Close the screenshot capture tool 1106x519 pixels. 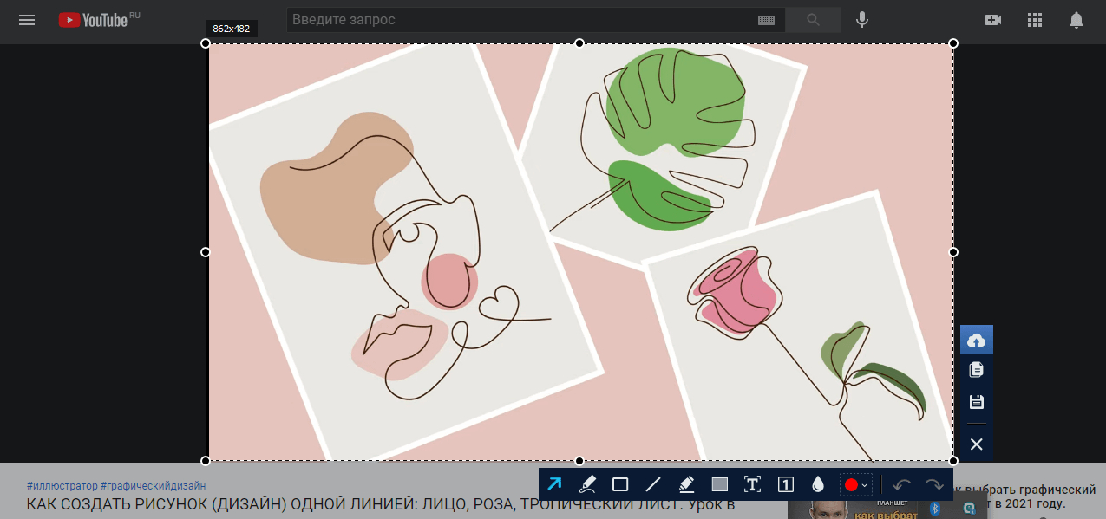click(977, 444)
